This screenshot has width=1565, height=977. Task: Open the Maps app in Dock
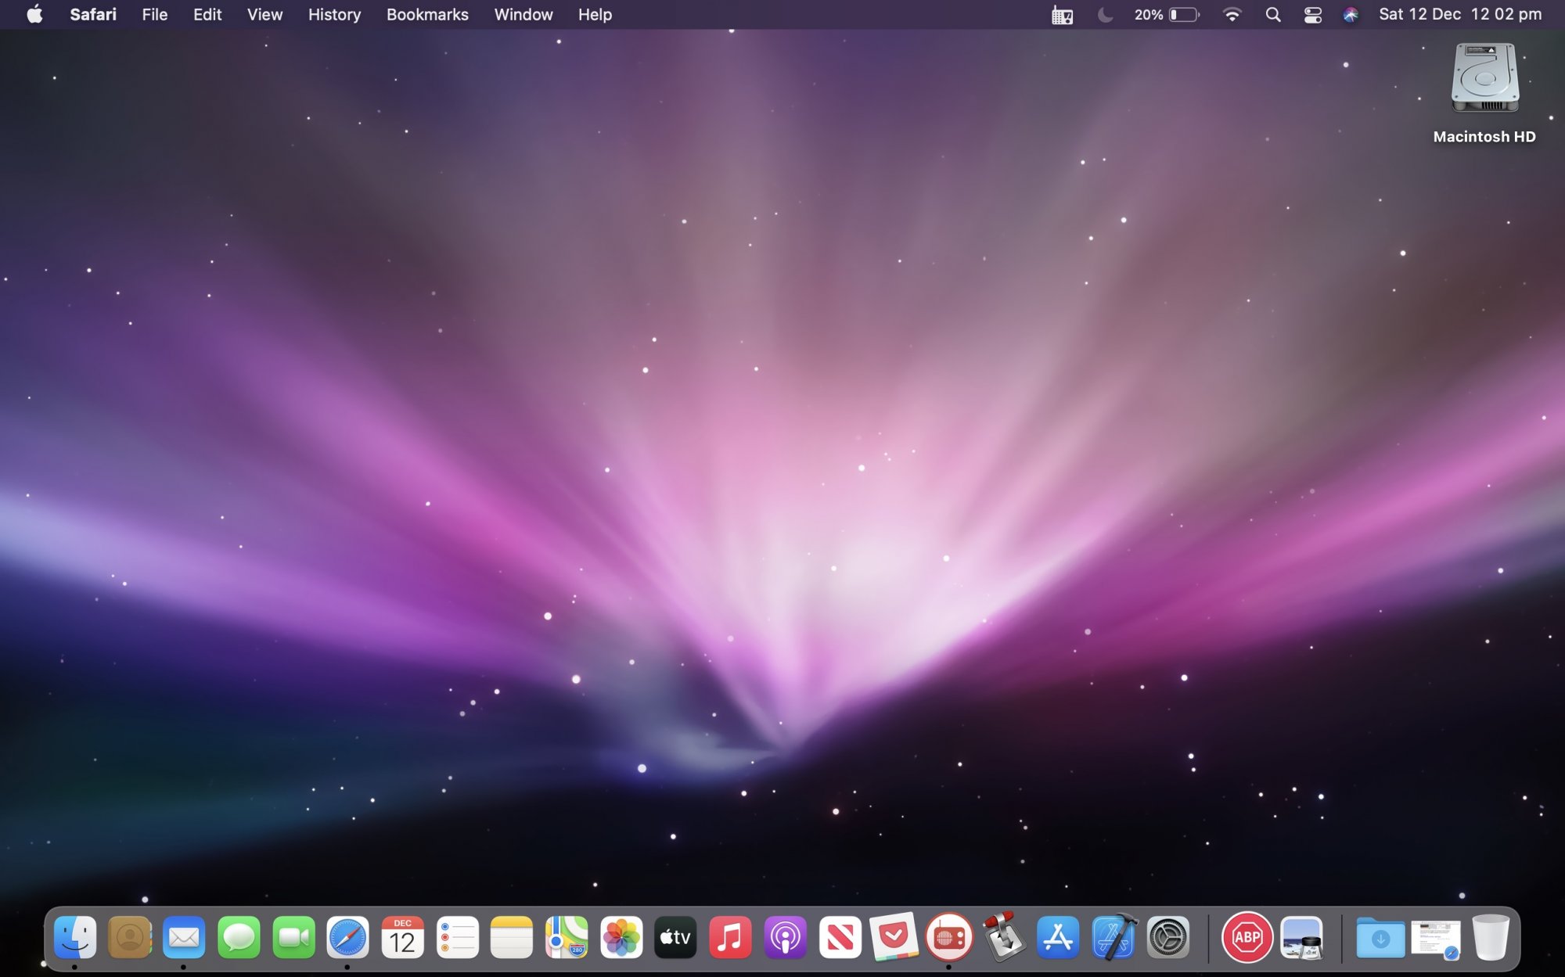[x=567, y=936]
